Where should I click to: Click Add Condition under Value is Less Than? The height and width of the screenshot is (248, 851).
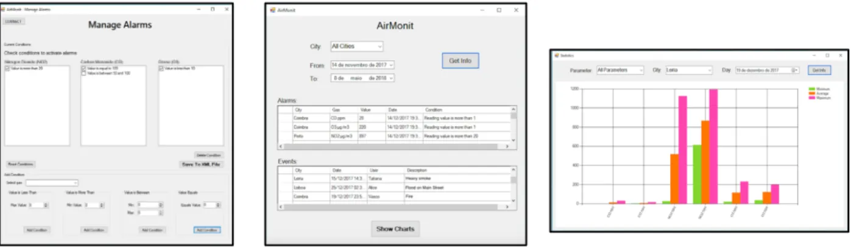click(x=37, y=230)
